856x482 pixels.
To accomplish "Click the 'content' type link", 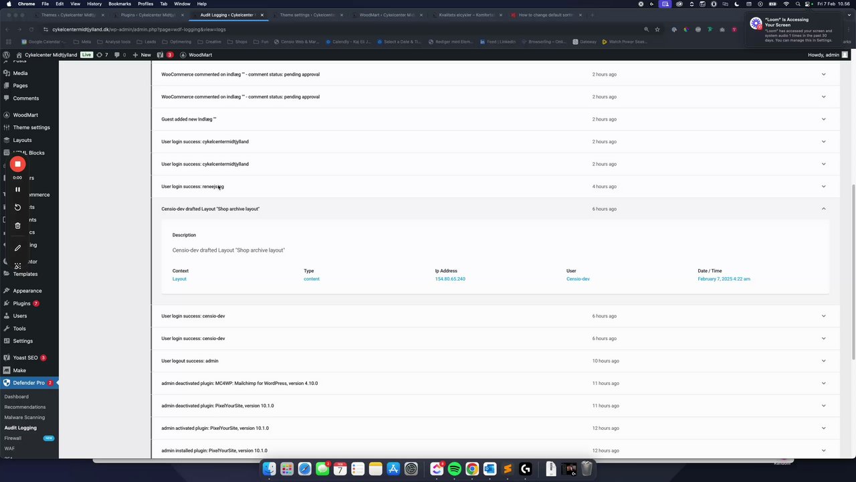I will click(x=312, y=279).
